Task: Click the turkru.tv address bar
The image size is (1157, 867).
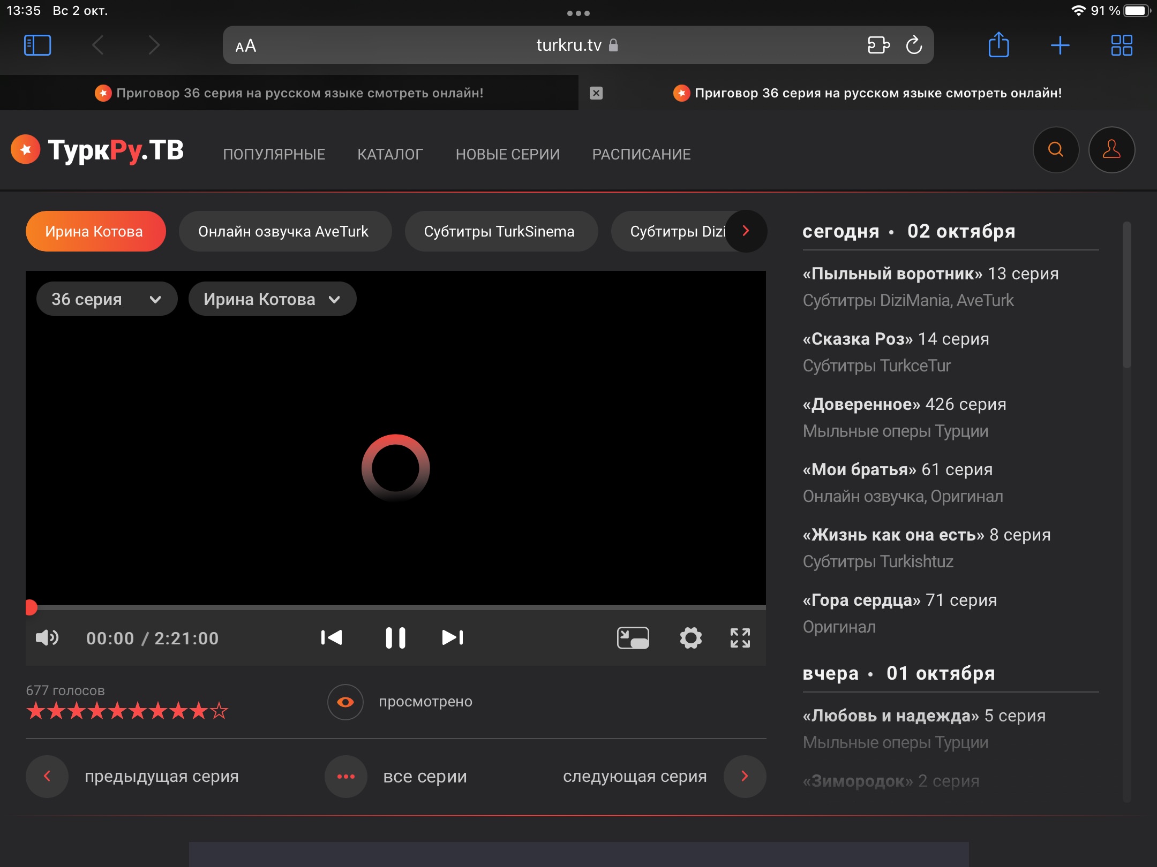Action: pyautogui.click(x=568, y=45)
